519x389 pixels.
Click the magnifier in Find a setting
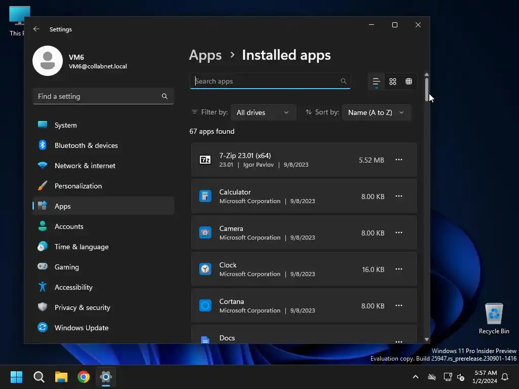[x=165, y=96]
